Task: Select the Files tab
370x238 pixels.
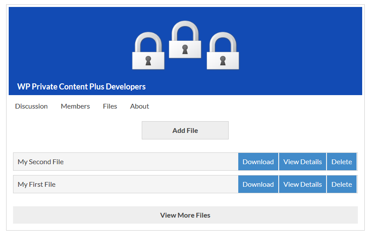Action: pos(110,106)
